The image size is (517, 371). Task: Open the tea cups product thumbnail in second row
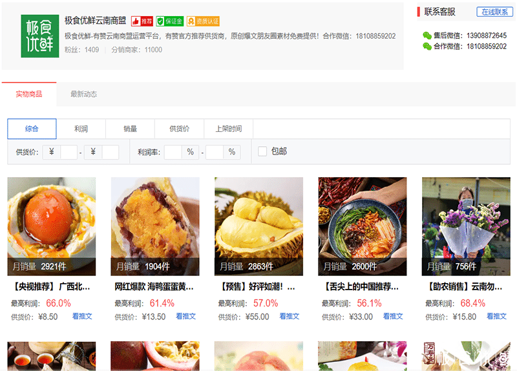[52, 356]
